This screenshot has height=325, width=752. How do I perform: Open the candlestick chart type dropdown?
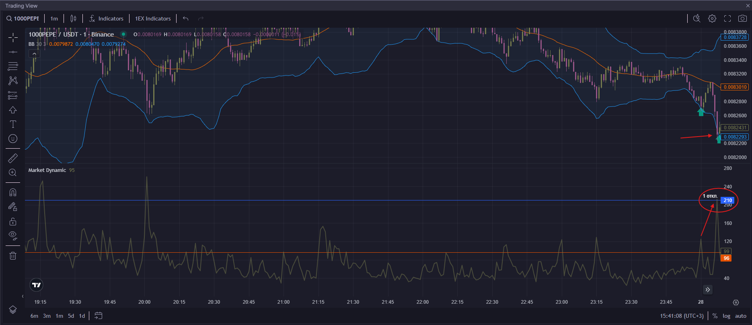[x=73, y=18]
